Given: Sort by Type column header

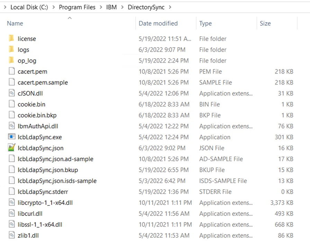Looking at the screenshot, I should [x=206, y=23].
